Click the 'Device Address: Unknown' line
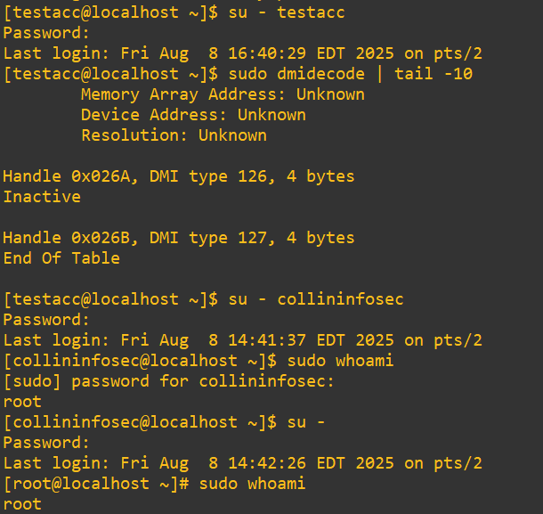 point(193,115)
